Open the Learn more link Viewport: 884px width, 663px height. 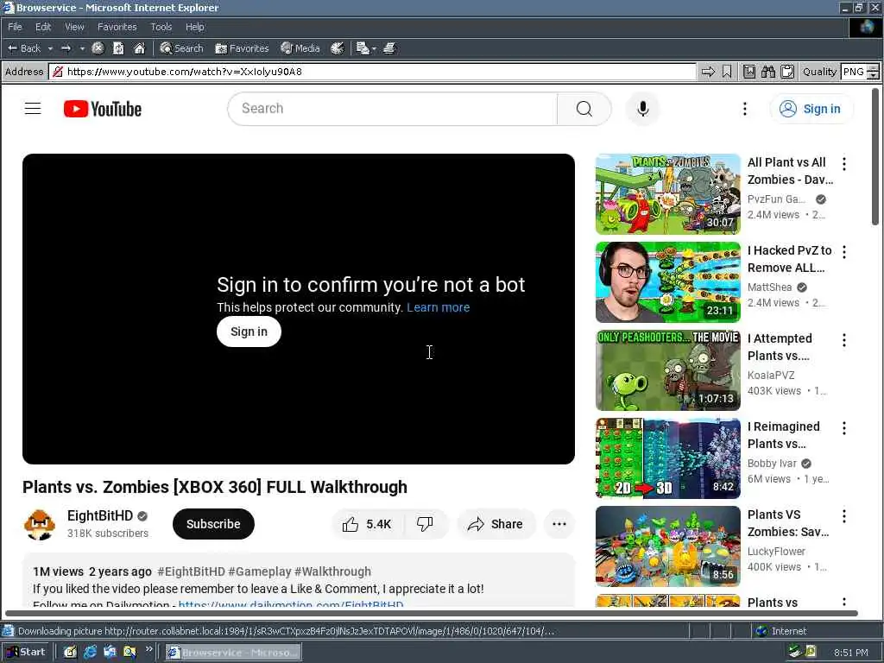tap(438, 307)
